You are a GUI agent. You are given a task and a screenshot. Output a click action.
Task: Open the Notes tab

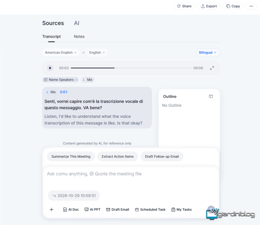[79, 36]
